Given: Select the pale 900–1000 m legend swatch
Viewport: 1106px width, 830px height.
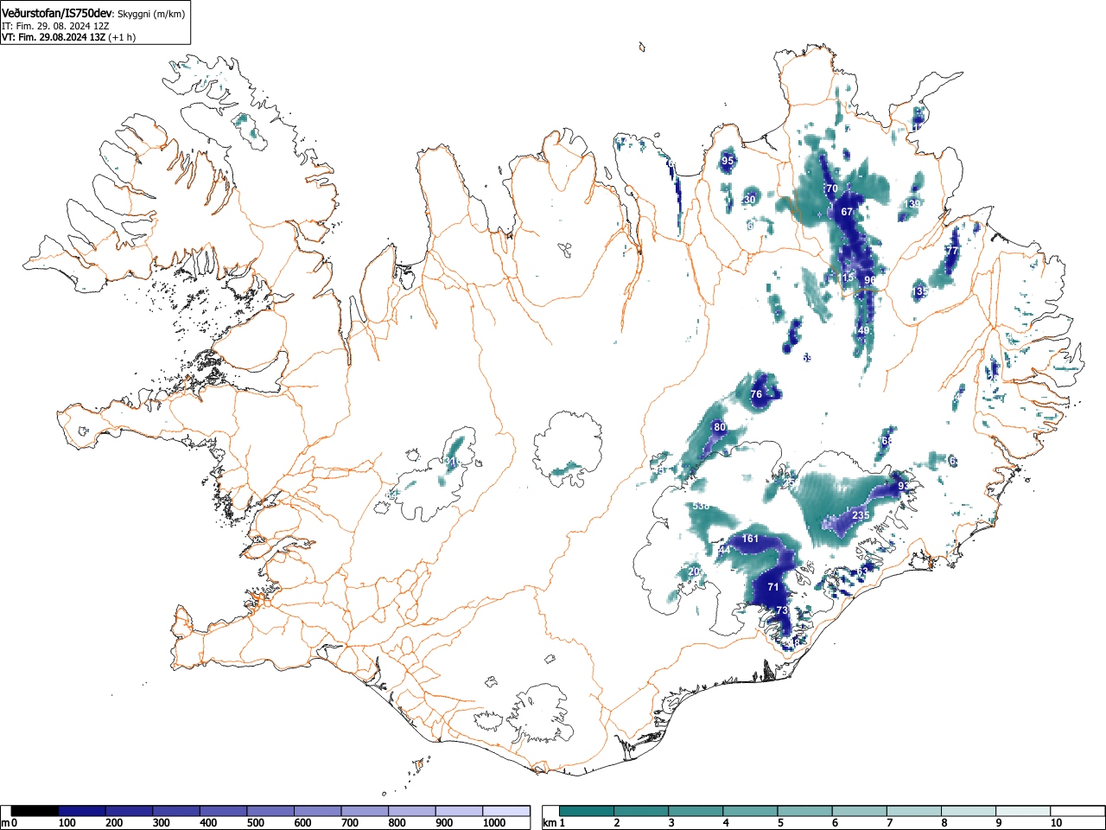Looking at the screenshot, I should click(x=459, y=811).
